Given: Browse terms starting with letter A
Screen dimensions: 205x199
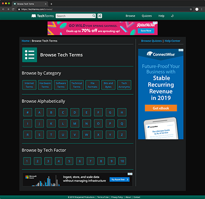Looking at the screenshot, I should 40,112.
